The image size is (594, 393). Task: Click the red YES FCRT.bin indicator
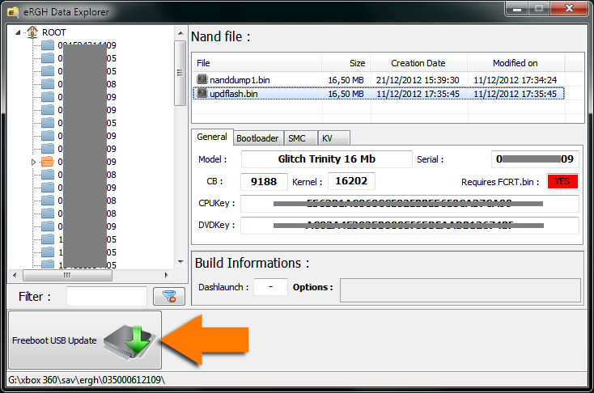tap(562, 182)
